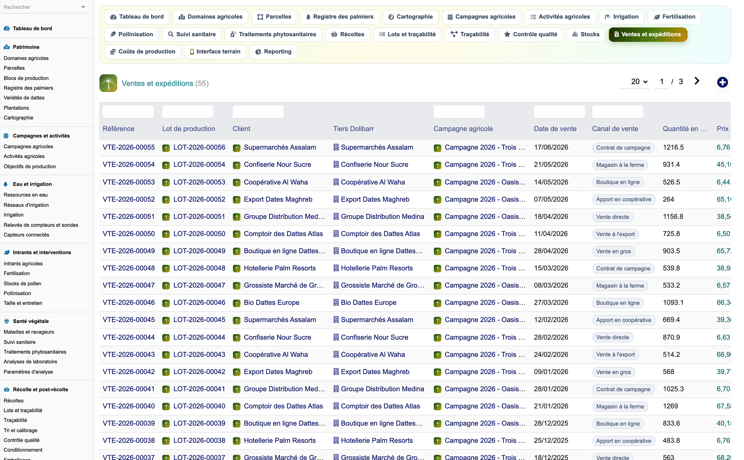
Task: Switch to the Fertilisation tab
Action: tap(674, 17)
